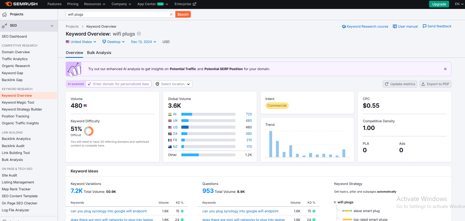This screenshot has height=221, width=465.
Task: Click the SEO key icon in sidebar
Action: pyautogui.click(x=4, y=26)
